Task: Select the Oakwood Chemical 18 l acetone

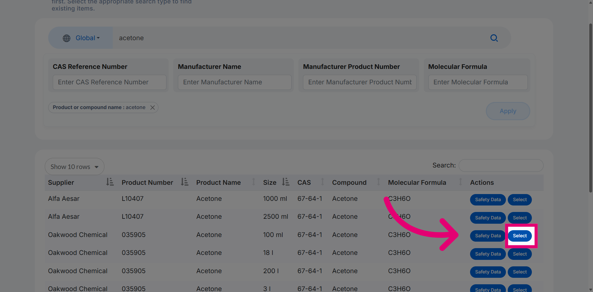Action: point(520,254)
